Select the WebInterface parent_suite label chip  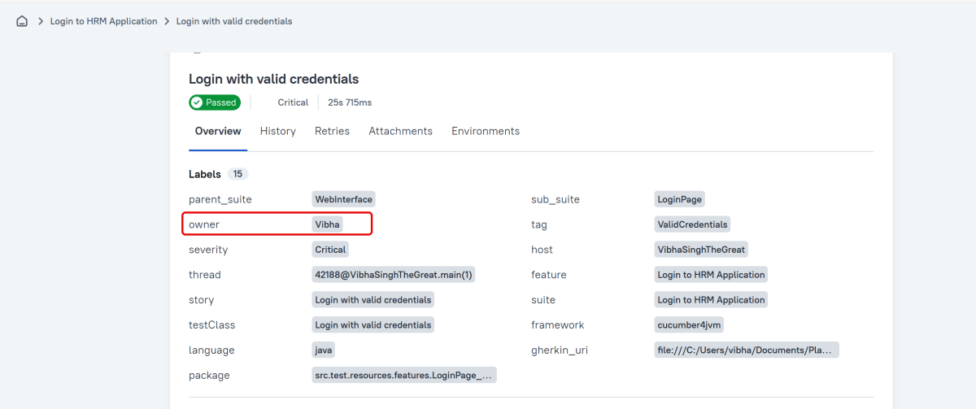click(x=343, y=199)
